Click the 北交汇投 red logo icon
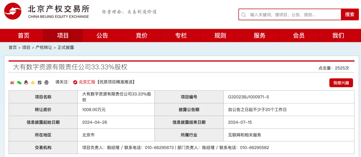 pos(75,82)
